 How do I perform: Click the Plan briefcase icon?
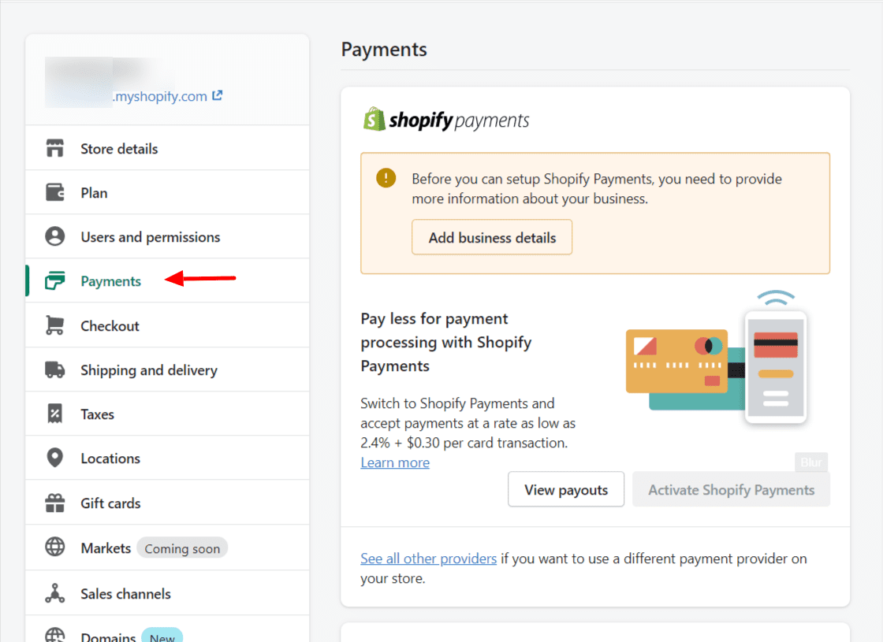(54, 192)
